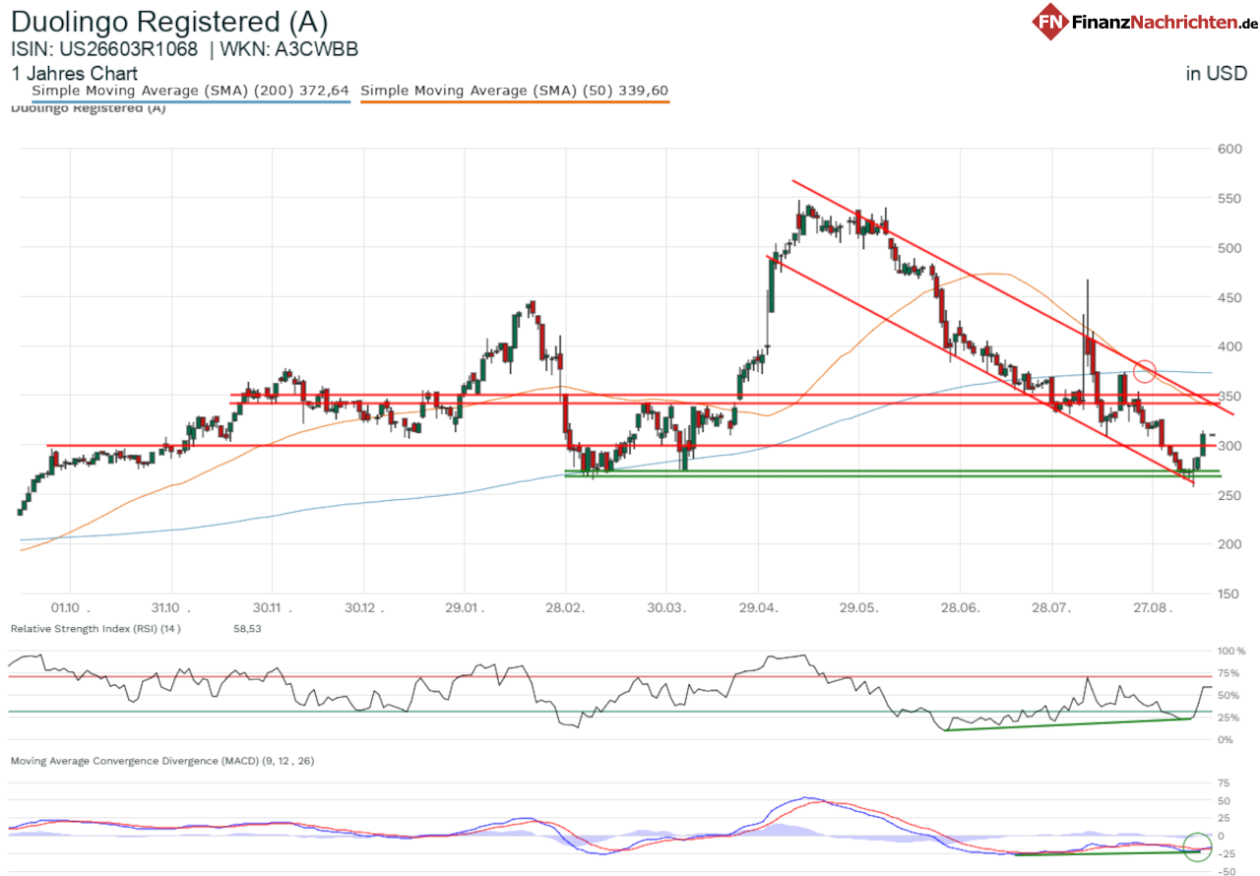Click the red circle marker on SMA 200
This screenshot has height=876, width=1260.
[x=1144, y=371]
